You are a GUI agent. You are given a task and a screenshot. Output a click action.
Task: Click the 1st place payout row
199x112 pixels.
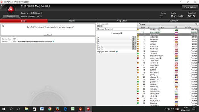[x=117, y=37]
